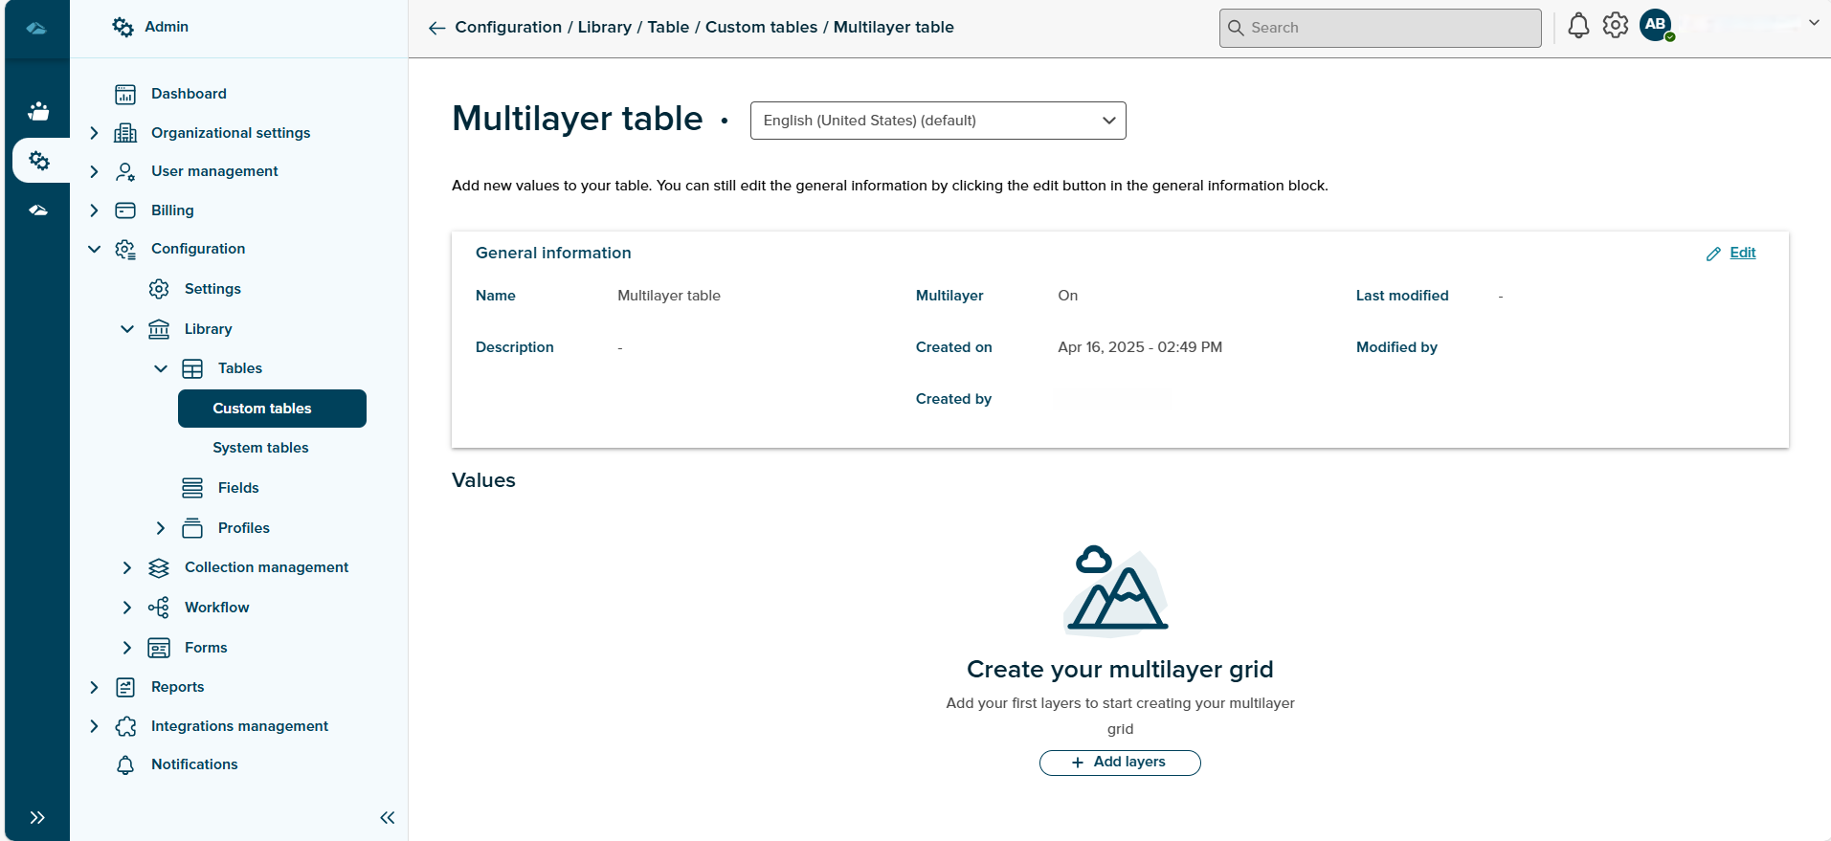
Task: Collapse the Configuration tree section
Action: (x=94, y=249)
